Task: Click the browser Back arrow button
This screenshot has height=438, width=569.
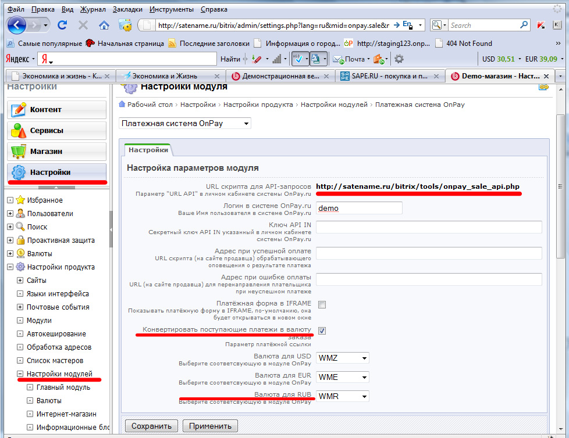Action: [x=17, y=25]
